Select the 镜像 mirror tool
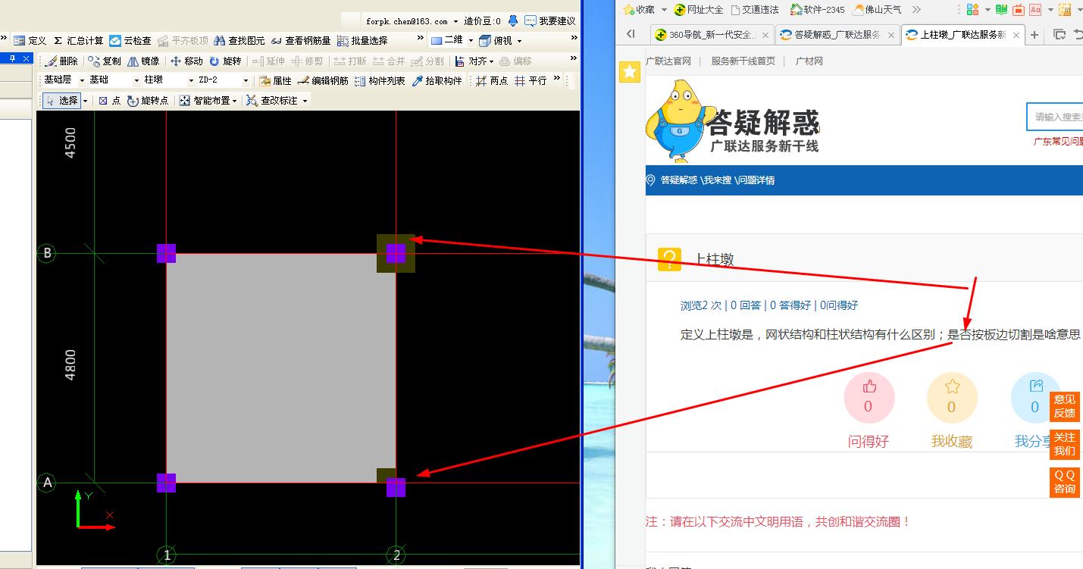 point(143,61)
